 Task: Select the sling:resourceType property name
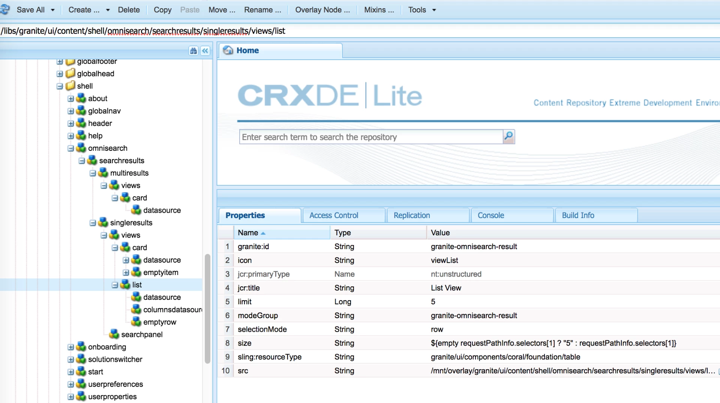(x=269, y=357)
